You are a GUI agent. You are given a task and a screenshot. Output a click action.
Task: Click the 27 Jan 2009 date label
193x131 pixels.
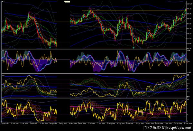pos(178,123)
